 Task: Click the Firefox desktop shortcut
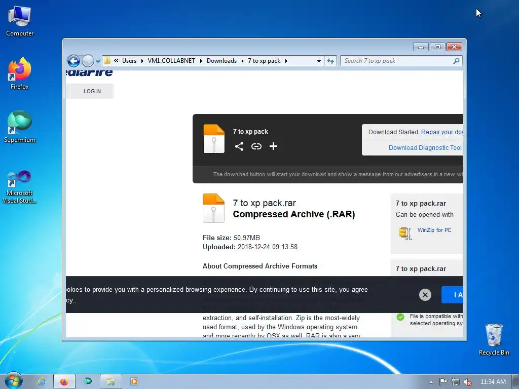[20, 73]
